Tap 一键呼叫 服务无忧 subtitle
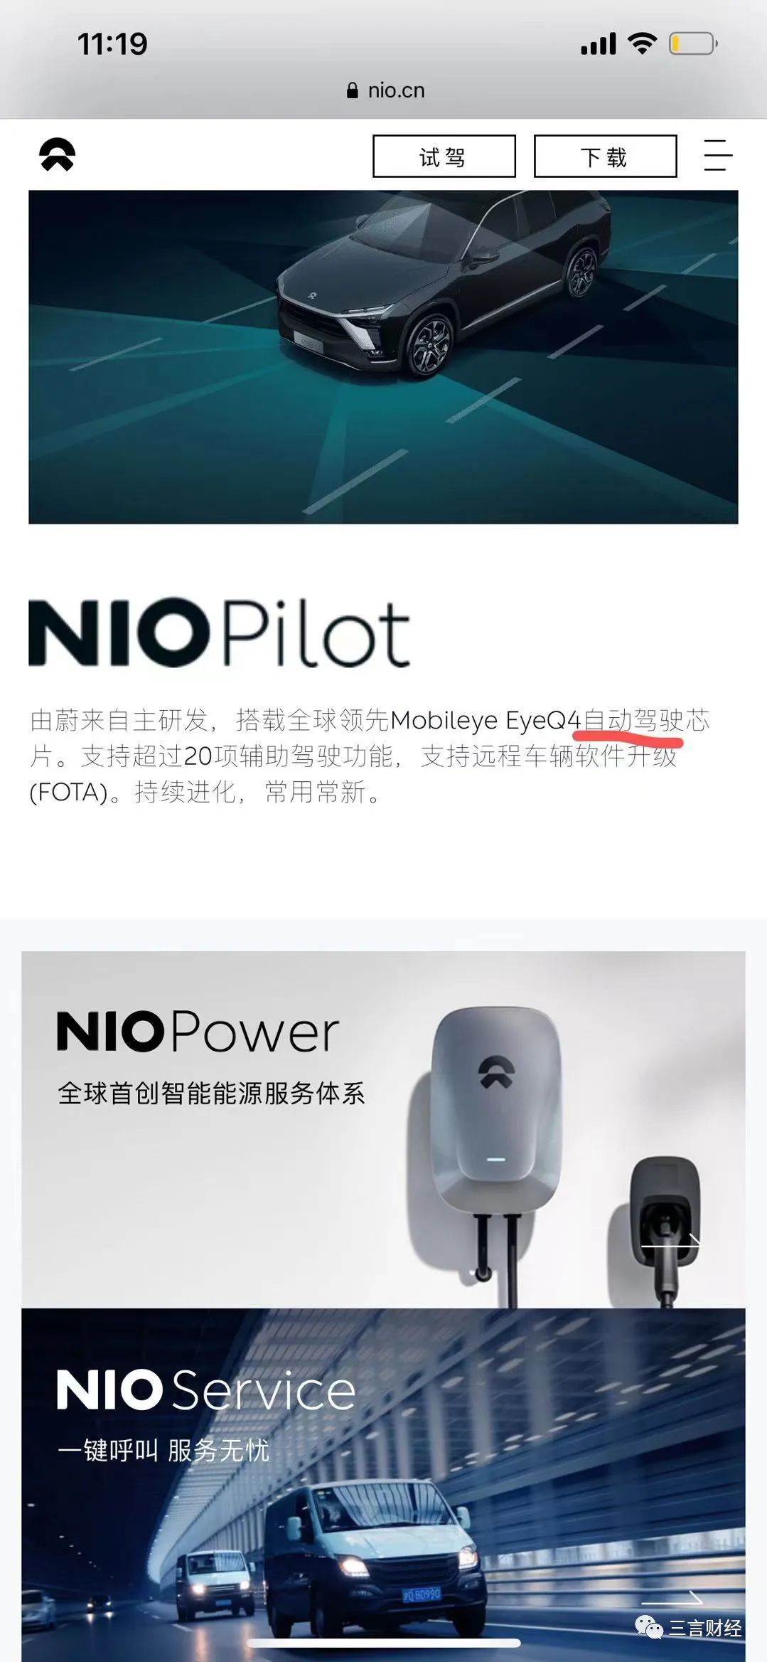This screenshot has width=767, height=1662. [163, 1450]
